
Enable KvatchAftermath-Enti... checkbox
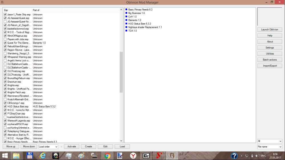(5, 99)
